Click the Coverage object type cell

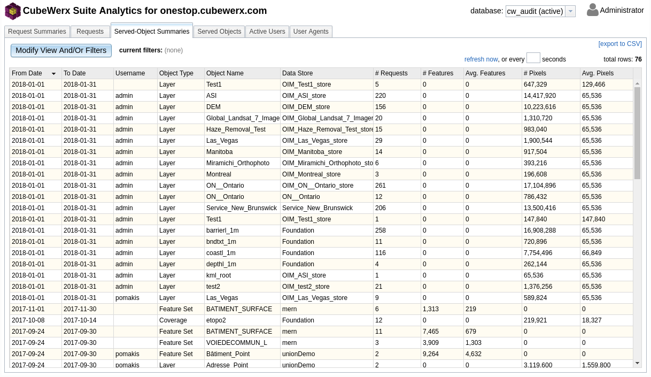pyautogui.click(x=181, y=320)
